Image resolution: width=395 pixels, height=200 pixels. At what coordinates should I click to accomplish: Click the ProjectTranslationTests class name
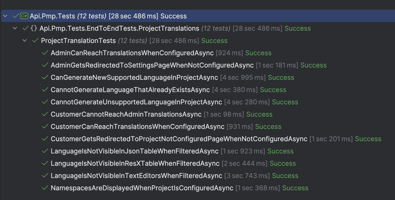78,41
